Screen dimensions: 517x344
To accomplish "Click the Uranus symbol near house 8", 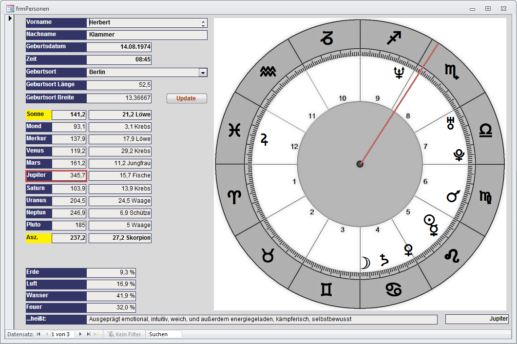I will [x=451, y=123].
